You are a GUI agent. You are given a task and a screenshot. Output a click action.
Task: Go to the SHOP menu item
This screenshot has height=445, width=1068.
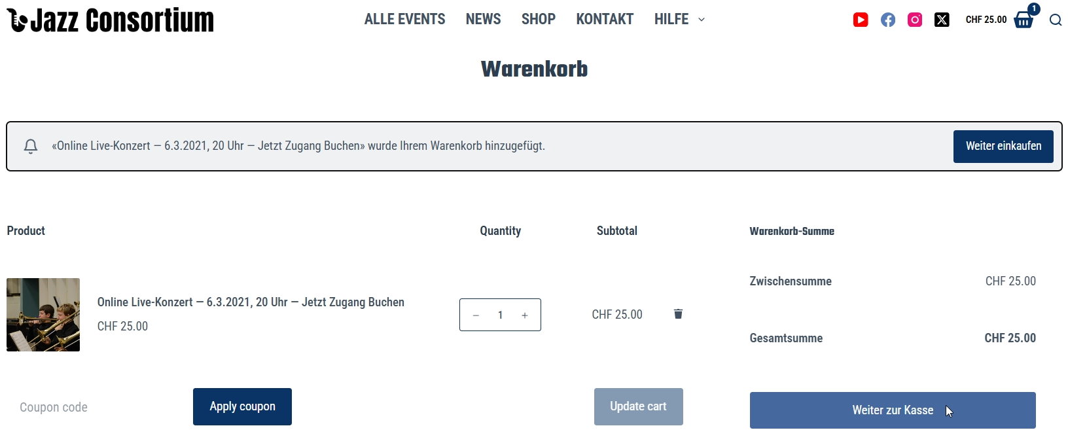click(x=539, y=20)
